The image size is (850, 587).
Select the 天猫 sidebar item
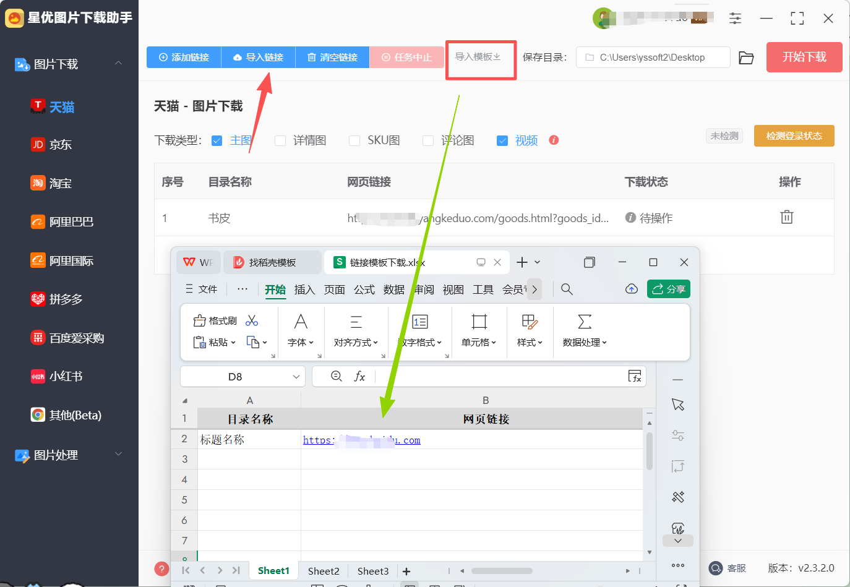(53, 107)
